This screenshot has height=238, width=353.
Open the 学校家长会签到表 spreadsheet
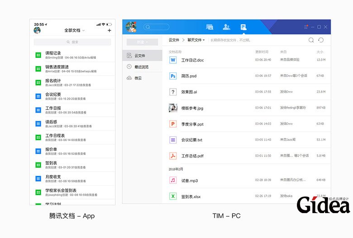pos(72,192)
